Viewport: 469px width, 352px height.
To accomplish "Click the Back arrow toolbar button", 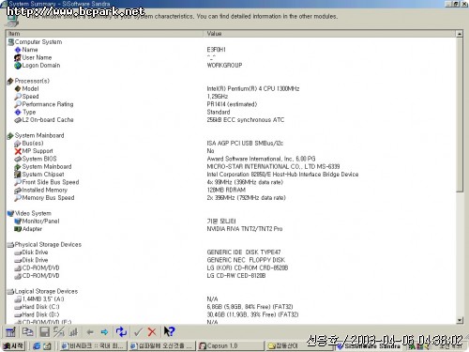I will 90,332.
